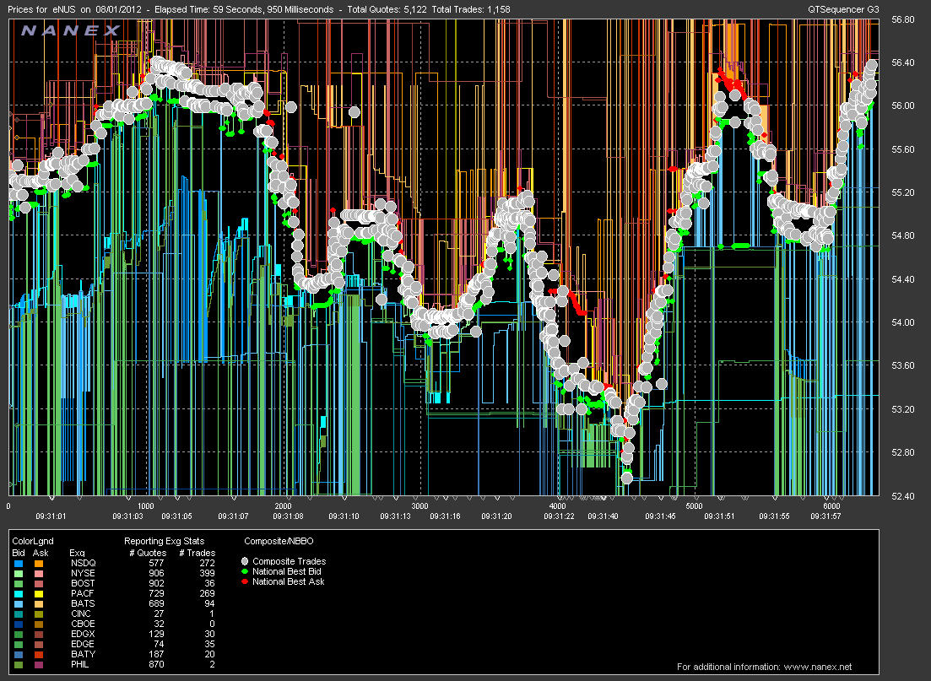Click the Composite Trades gray circle marker
Viewport: 931px width, 681px height.
click(245, 561)
